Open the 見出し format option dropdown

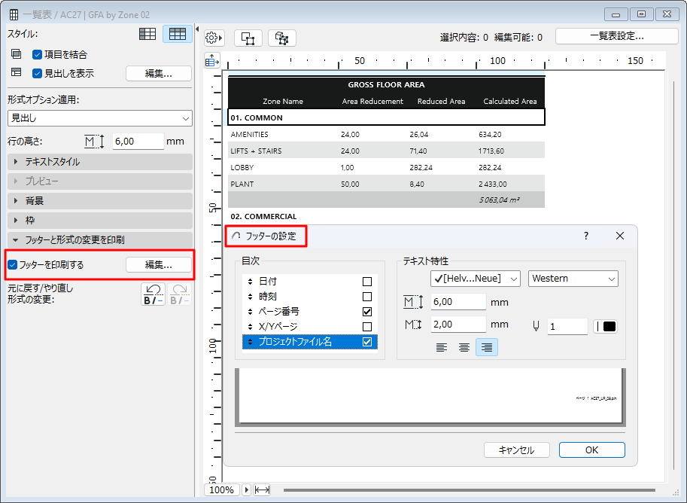100,118
